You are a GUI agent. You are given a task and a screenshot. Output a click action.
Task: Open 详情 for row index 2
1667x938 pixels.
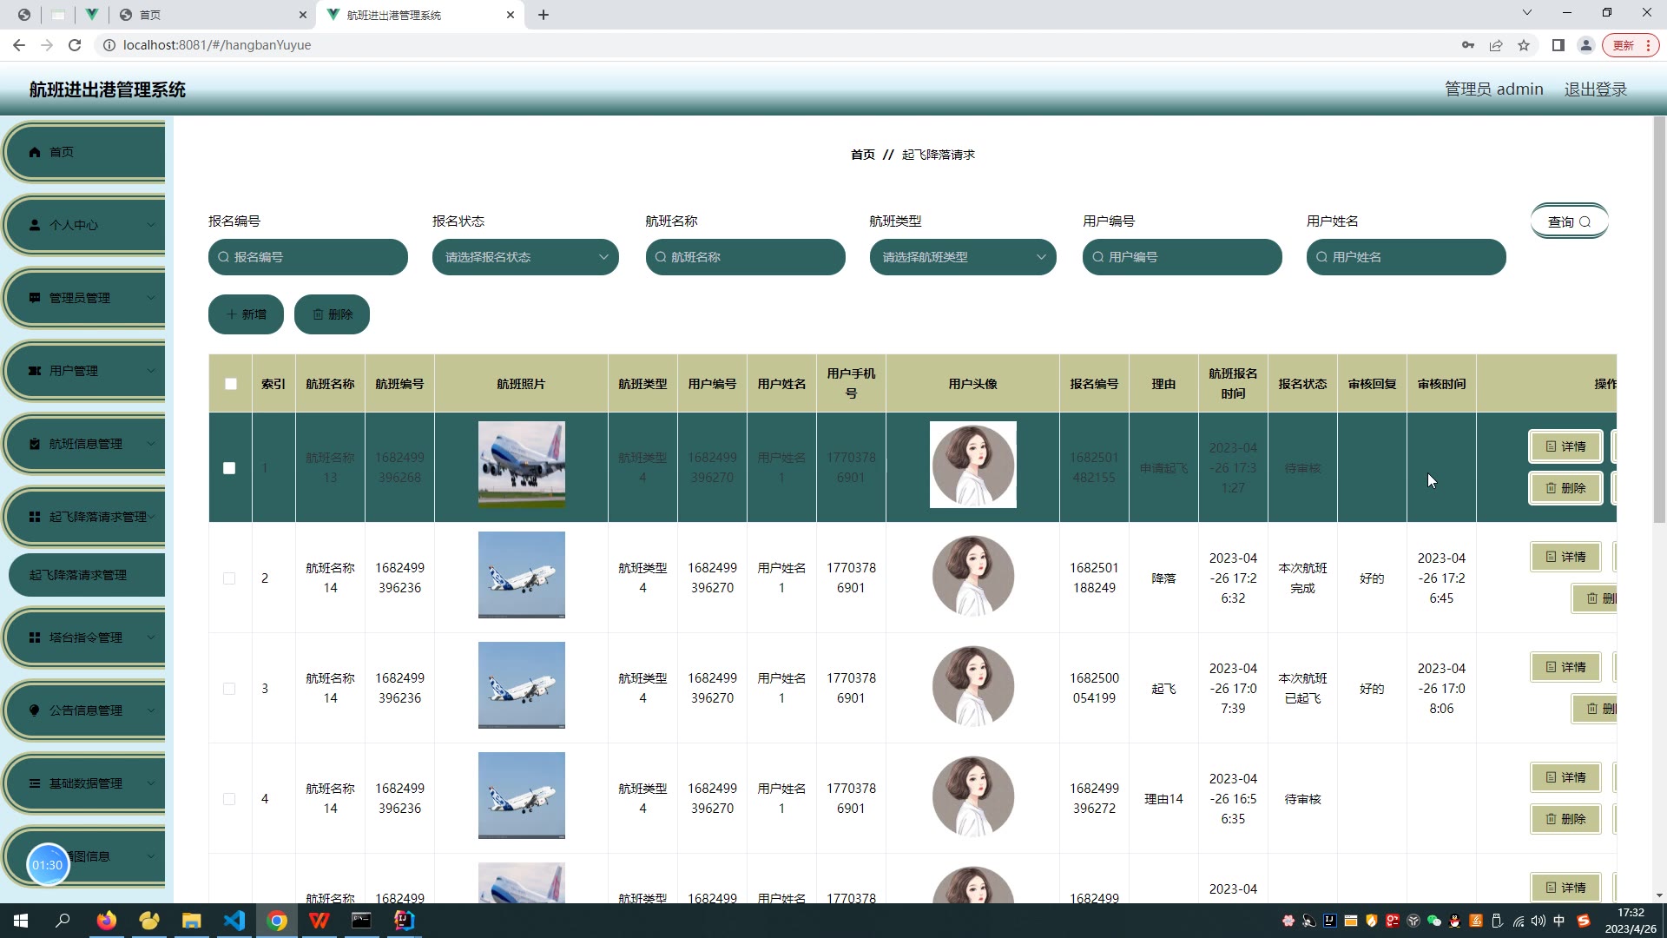[x=1565, y=557]
